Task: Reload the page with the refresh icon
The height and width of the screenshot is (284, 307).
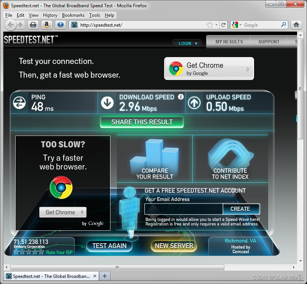Action: click(x=223, y=25)
